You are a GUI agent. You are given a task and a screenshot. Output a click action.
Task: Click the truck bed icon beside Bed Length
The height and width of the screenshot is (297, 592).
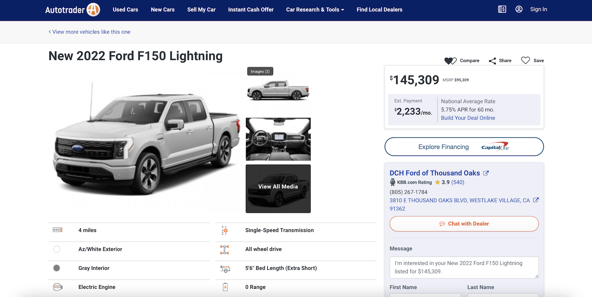pyautogui.click(x=225, y=269)
